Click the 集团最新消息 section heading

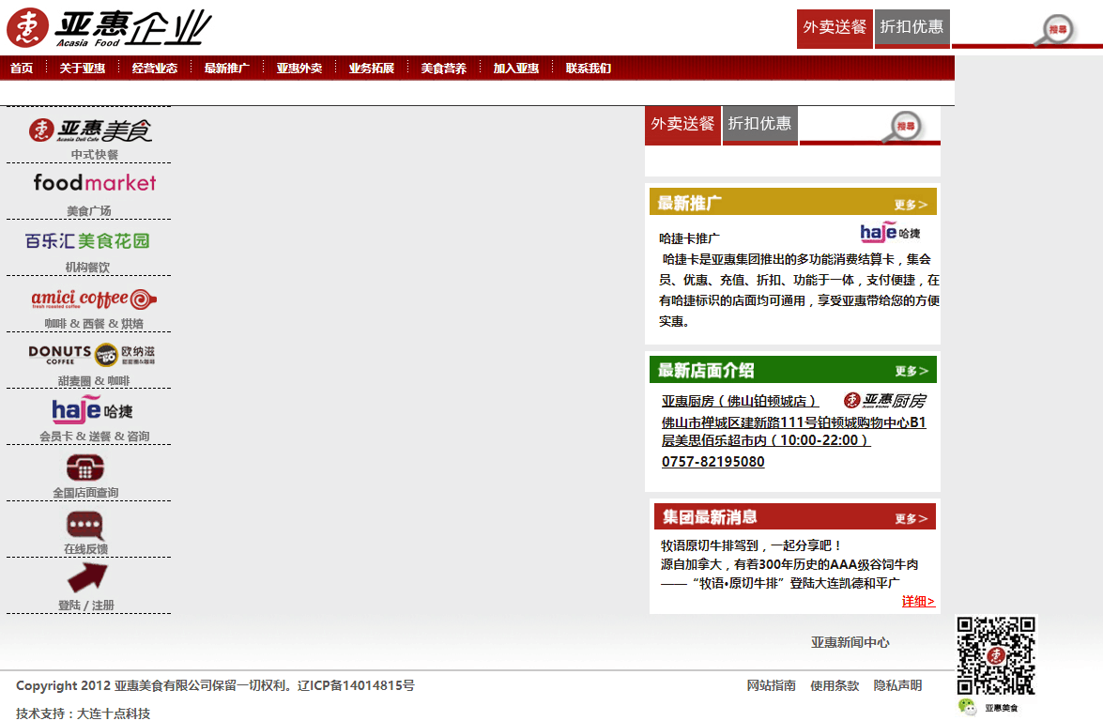(x=710, y=517)
